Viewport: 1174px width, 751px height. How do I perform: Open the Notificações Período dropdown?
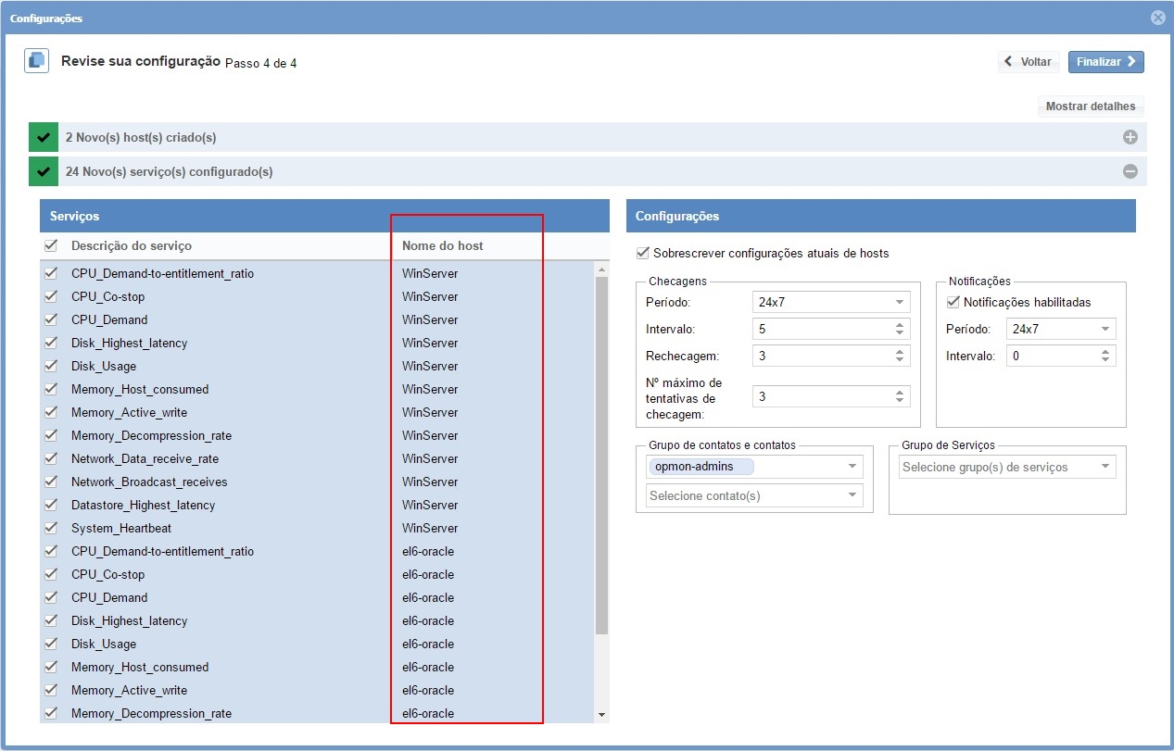[x=1062, y=329]
